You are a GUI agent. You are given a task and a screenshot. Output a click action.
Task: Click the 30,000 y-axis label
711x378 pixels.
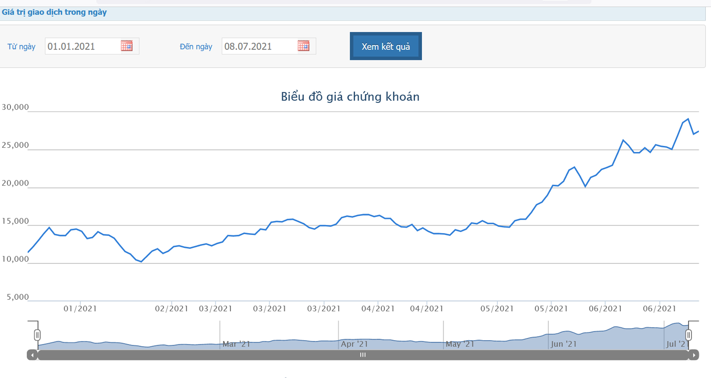coord(15,107)
